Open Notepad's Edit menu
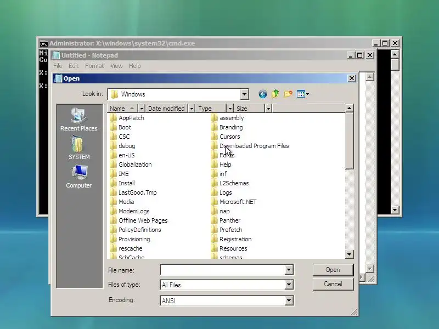Image resolution: width=439 pixels, height=329 pixels. (x=74, y=66)
